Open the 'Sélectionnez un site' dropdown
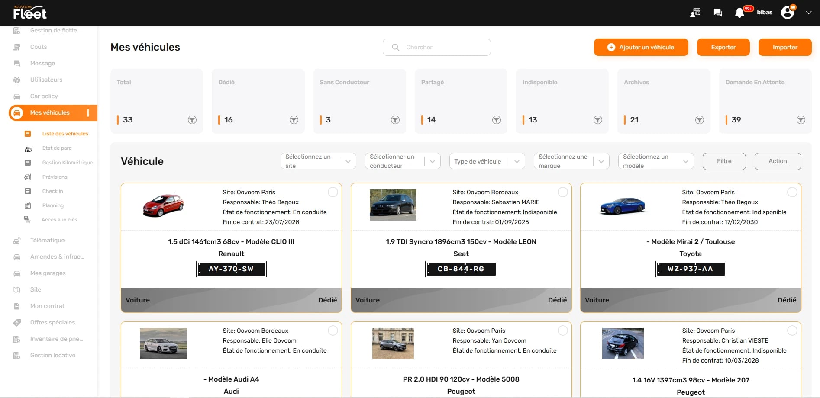820x398 pixels. point(318,161)
